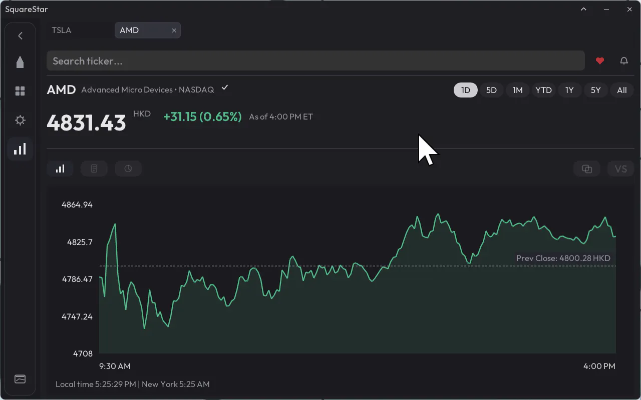Click the 4864.94 y-axis label

click(x=77, y=204)
